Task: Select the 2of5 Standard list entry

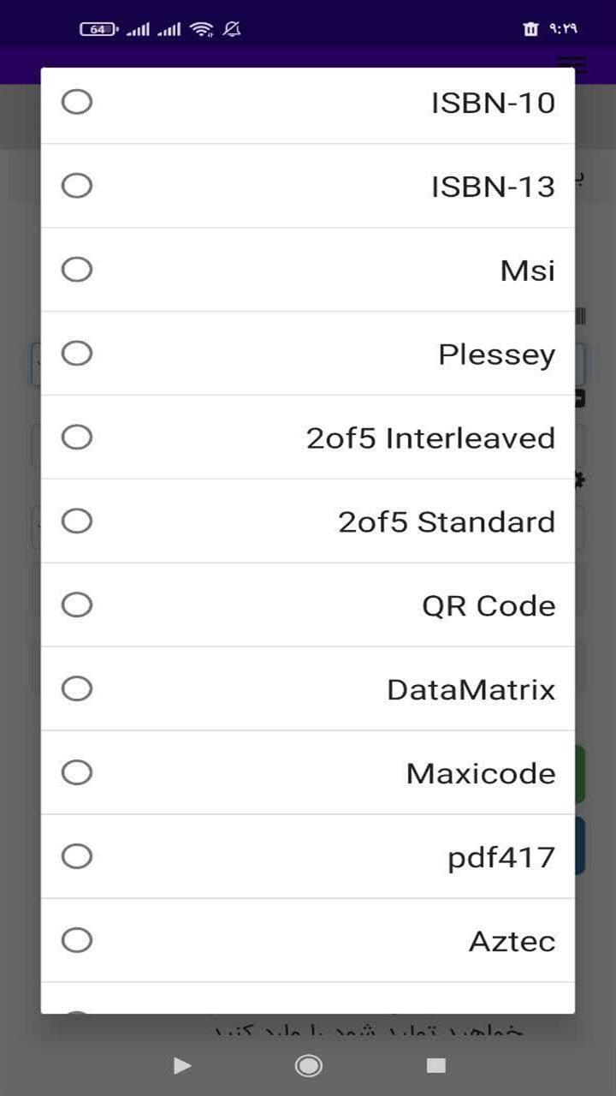Action: (308, 521)
